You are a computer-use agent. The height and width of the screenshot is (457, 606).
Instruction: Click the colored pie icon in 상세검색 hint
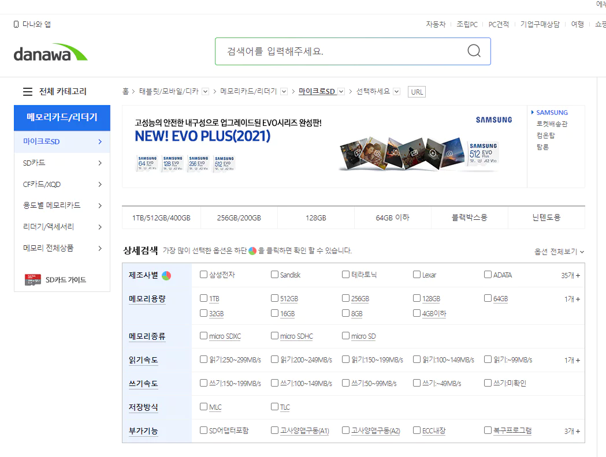[x=252, y=251]
